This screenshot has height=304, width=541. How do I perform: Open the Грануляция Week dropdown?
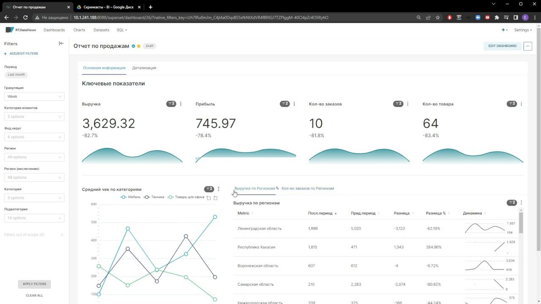point(34,96)
